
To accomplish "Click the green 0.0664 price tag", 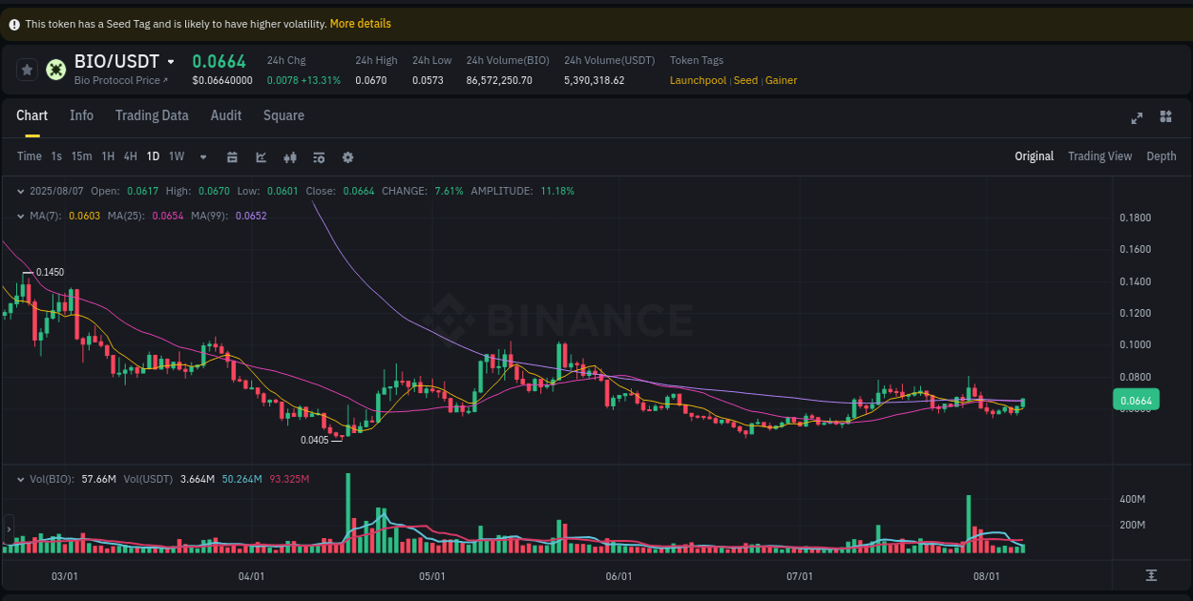I will point(1135,400).
